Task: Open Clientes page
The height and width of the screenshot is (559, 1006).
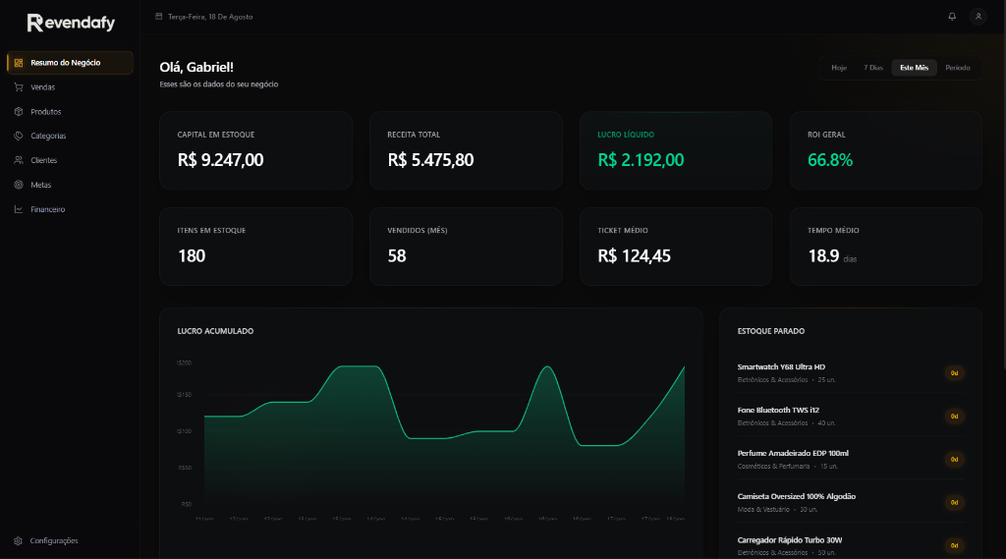Action: pos(70,160)
